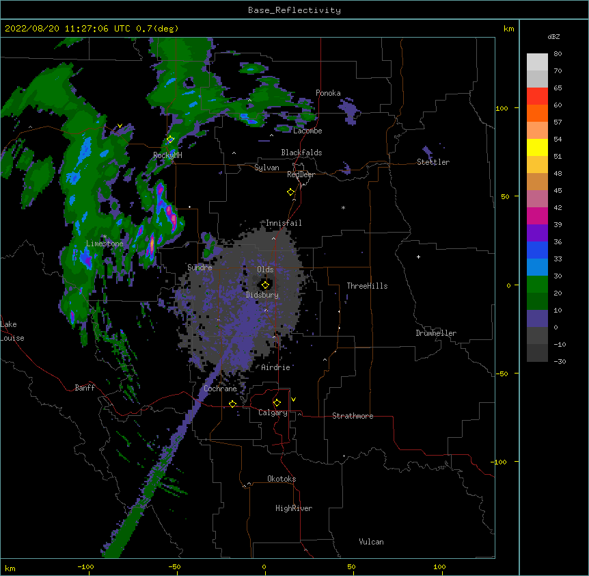The image size is (589, 576).
Task: Click the bright green 20-30 dBZ legend swatch
Action: [537, 285]
